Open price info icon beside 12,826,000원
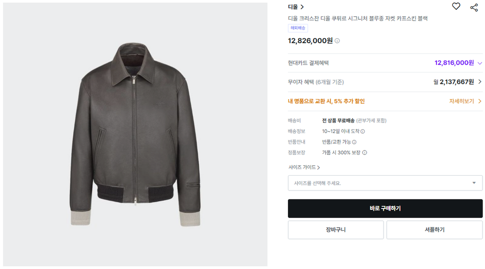 click(338, 41)
